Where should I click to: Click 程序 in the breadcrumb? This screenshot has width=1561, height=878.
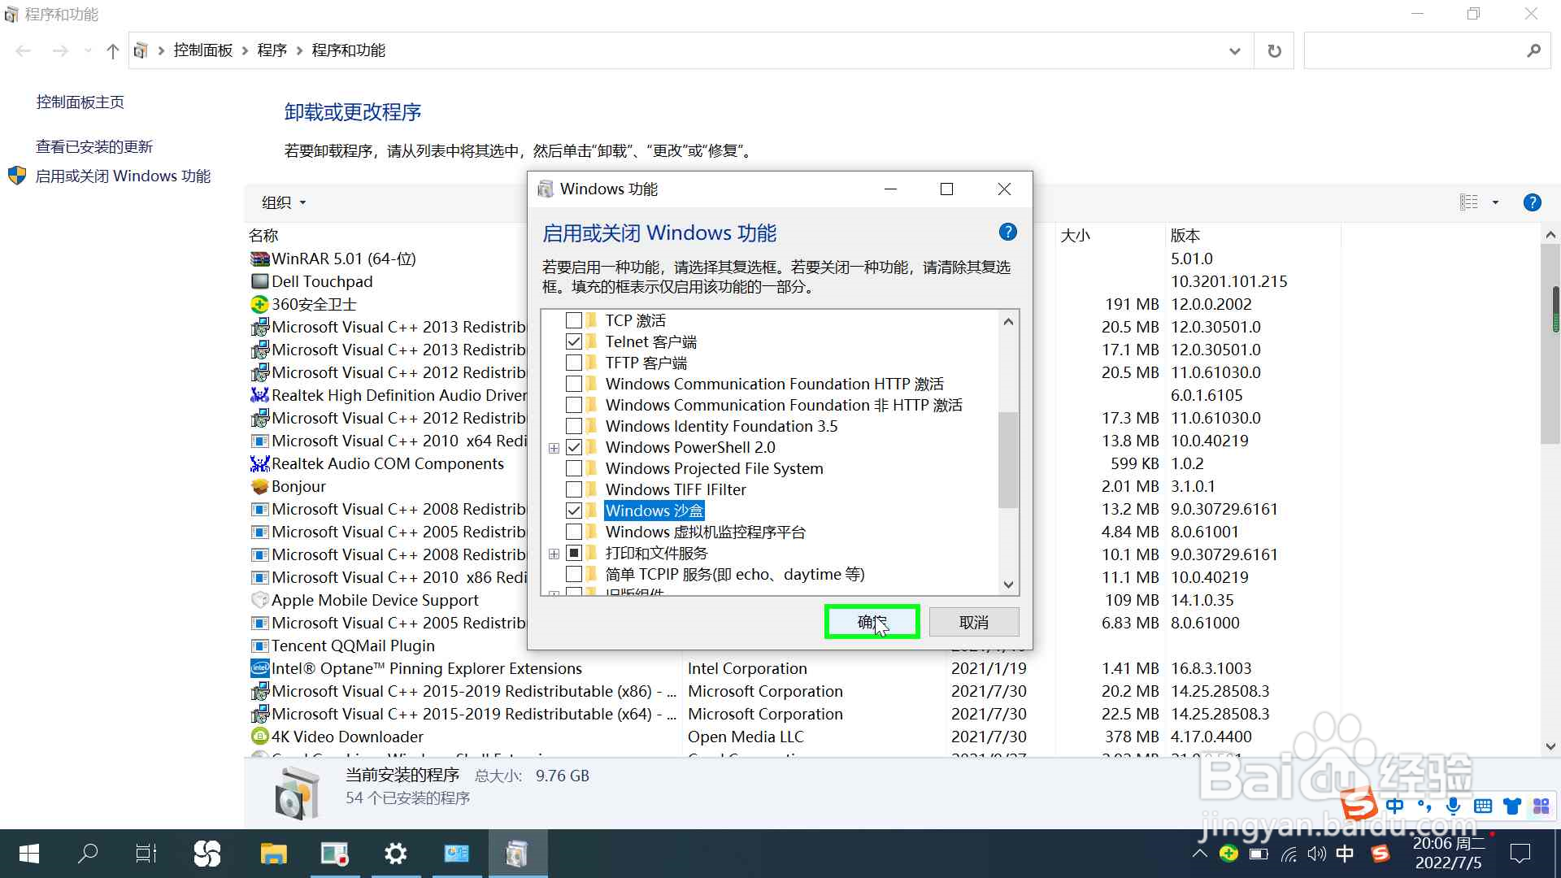[x=272, y=50]
